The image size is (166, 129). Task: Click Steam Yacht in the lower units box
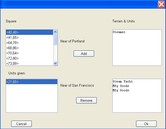coord(123,81)
